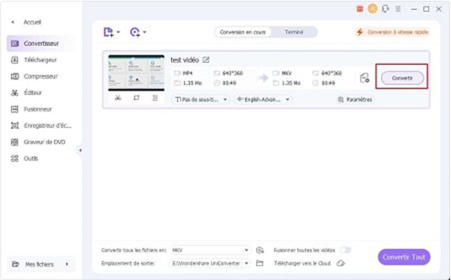
Task: Open Paramètres for the video
Action: click(355, 100)
